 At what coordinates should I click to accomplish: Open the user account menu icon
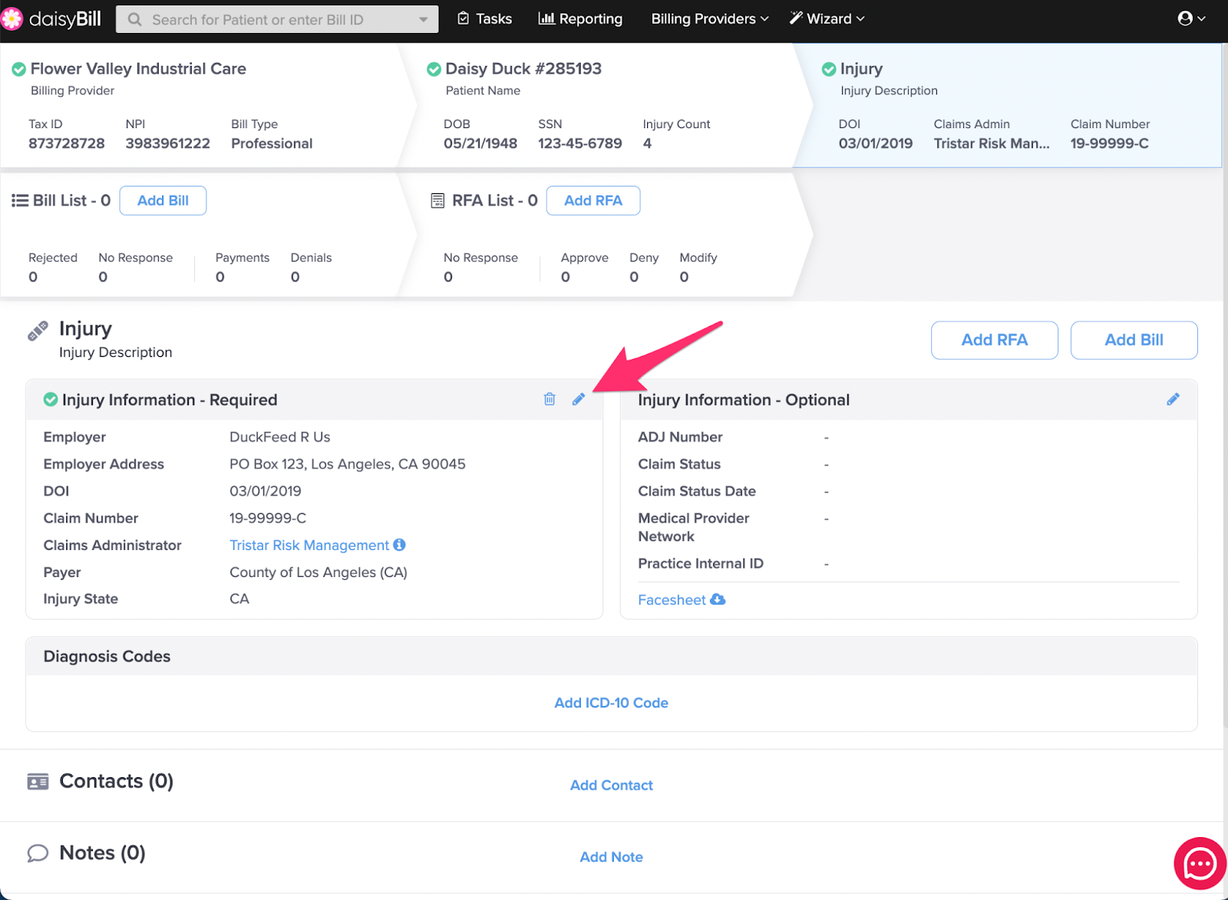[x=1191, y=18]
